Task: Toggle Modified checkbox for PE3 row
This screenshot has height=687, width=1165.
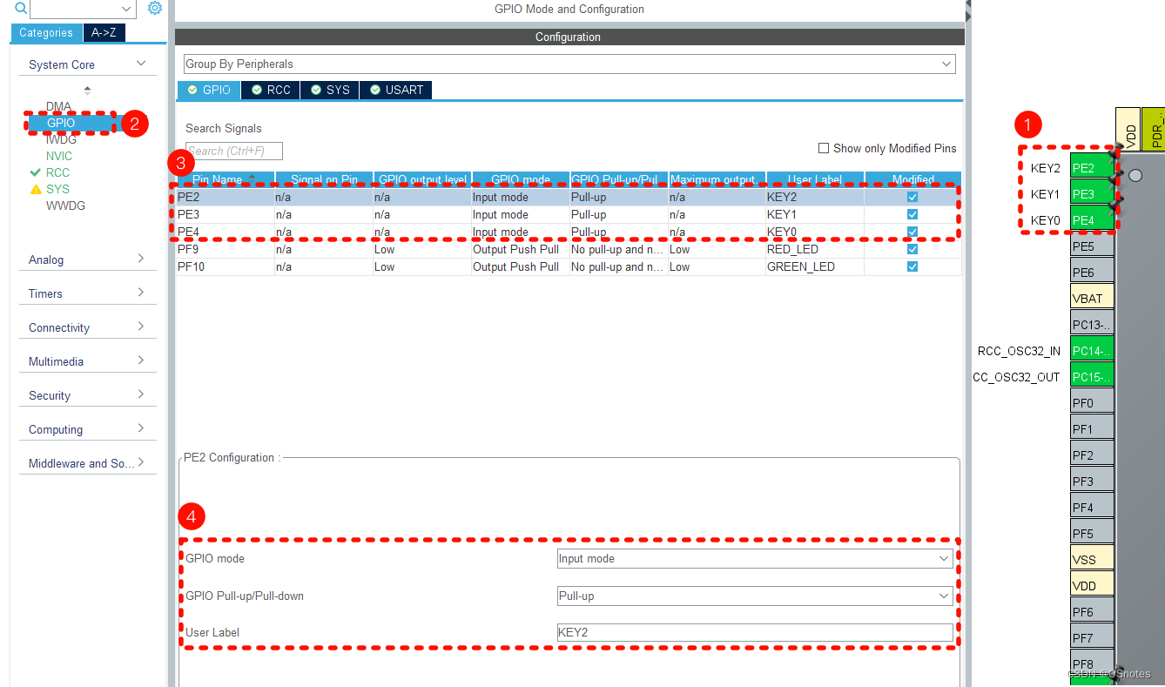Action: pyautogui.click(x=912, y=215)
